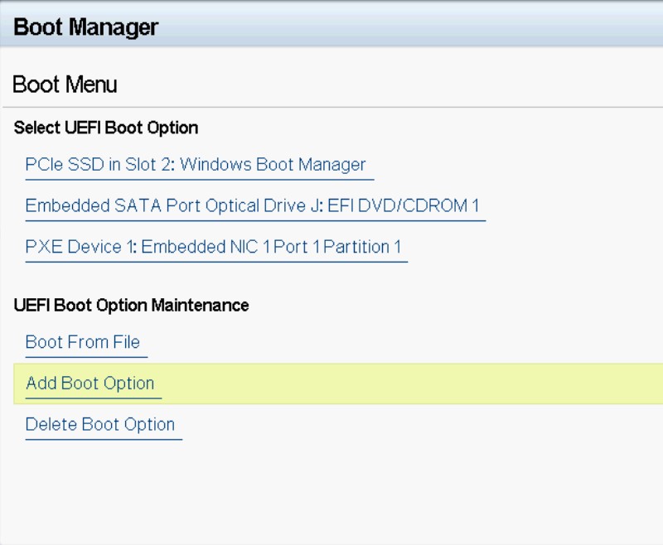Choose PXE Device 1 boot option
This screenshot has height=545, width=663.
click(x=213, y=247)
